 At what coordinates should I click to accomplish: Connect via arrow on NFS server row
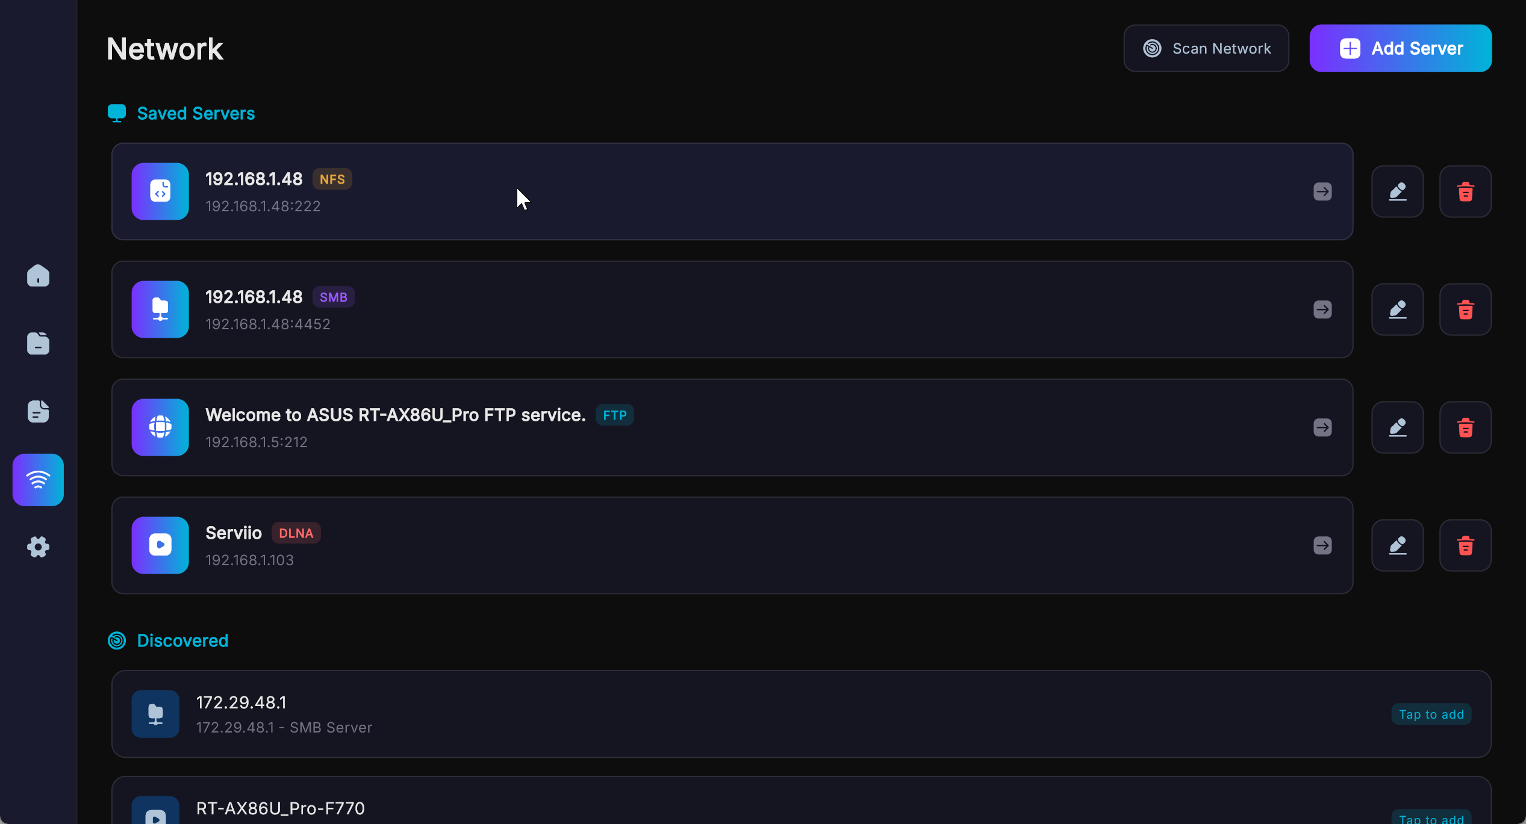(x=1322, y=191)
